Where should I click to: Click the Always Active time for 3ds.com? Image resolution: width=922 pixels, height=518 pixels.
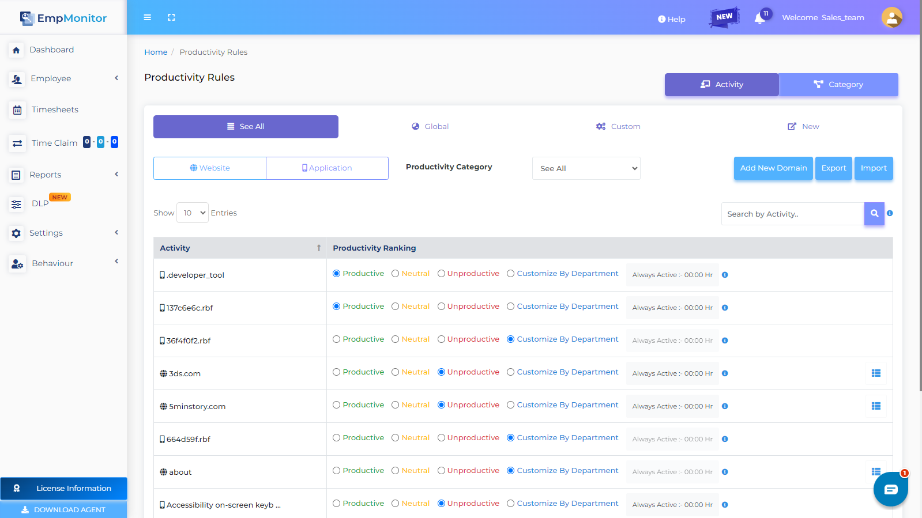[x=672, y=373]
